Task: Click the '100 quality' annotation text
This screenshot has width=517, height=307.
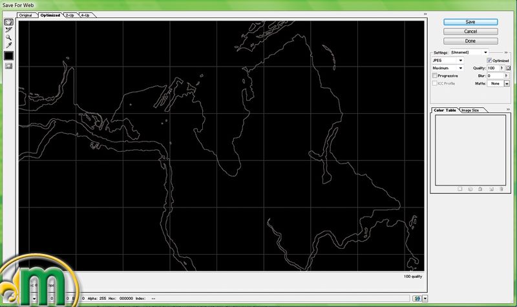Action: click(413, 277)
